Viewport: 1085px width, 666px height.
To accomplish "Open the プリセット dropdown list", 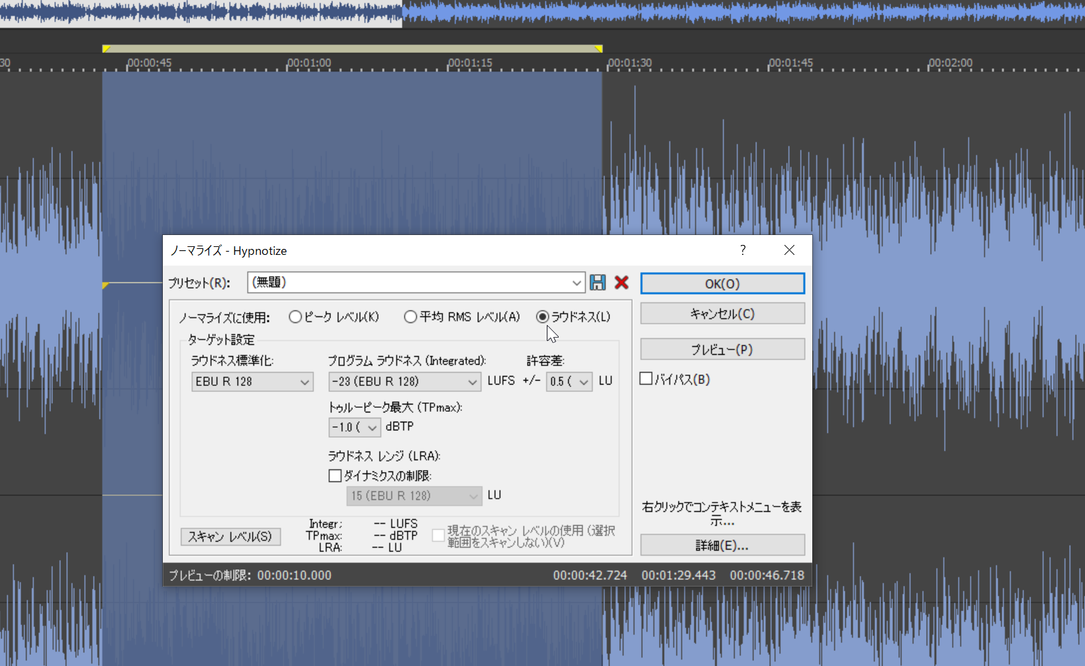I will point(416,283).
